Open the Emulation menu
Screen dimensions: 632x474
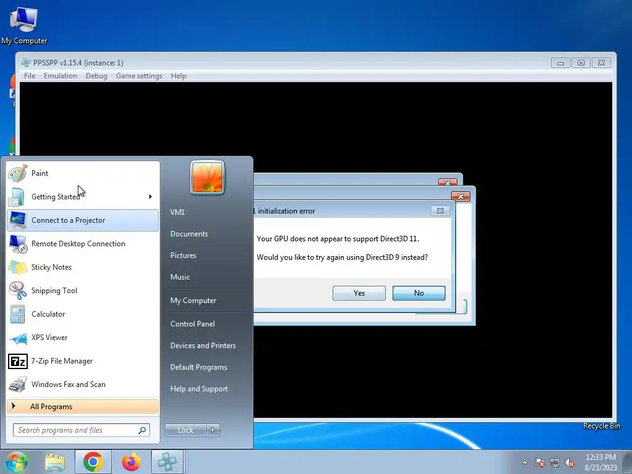pos(60,76)
